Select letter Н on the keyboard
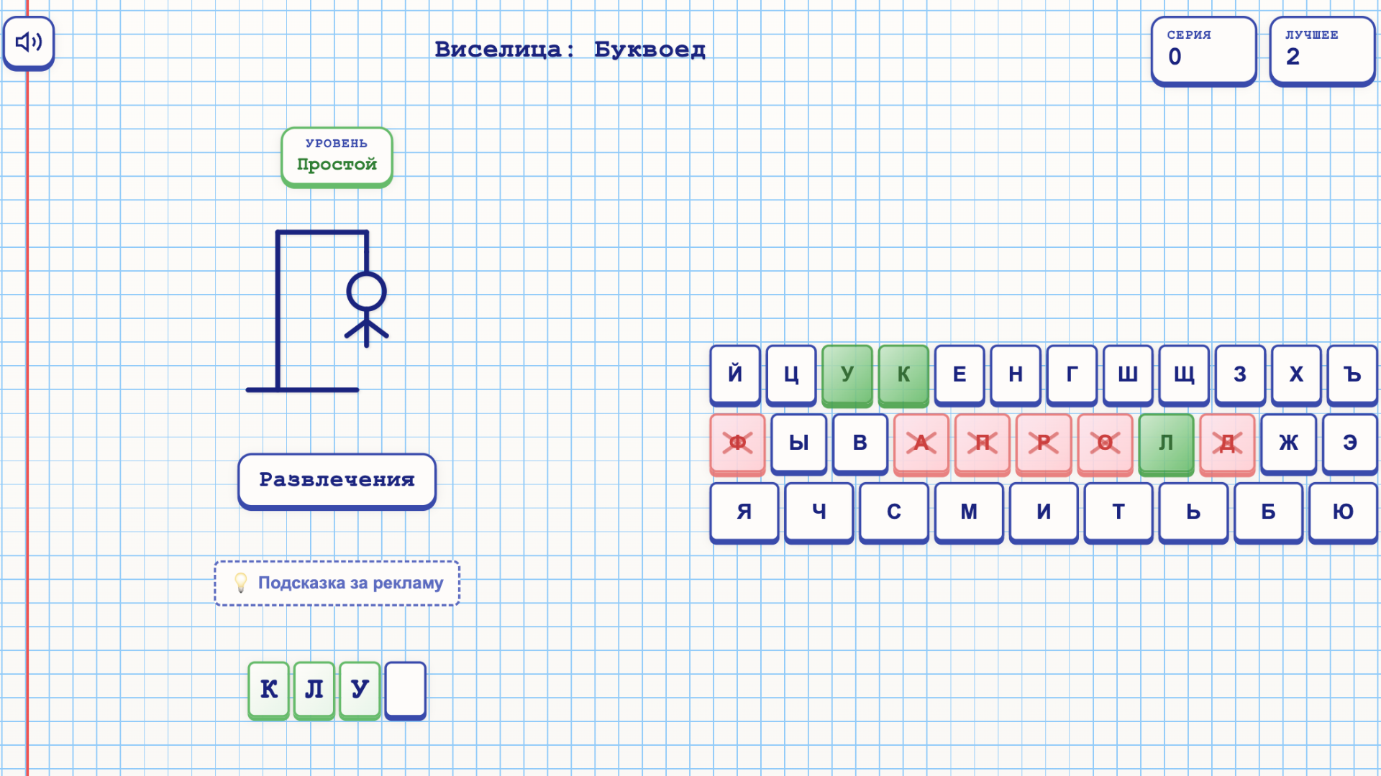The image size is (1381, 776). click(1015, 374)
